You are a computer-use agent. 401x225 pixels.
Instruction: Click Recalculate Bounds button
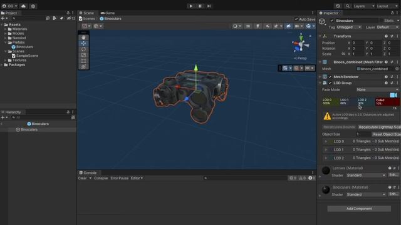(x=339, y=127)
